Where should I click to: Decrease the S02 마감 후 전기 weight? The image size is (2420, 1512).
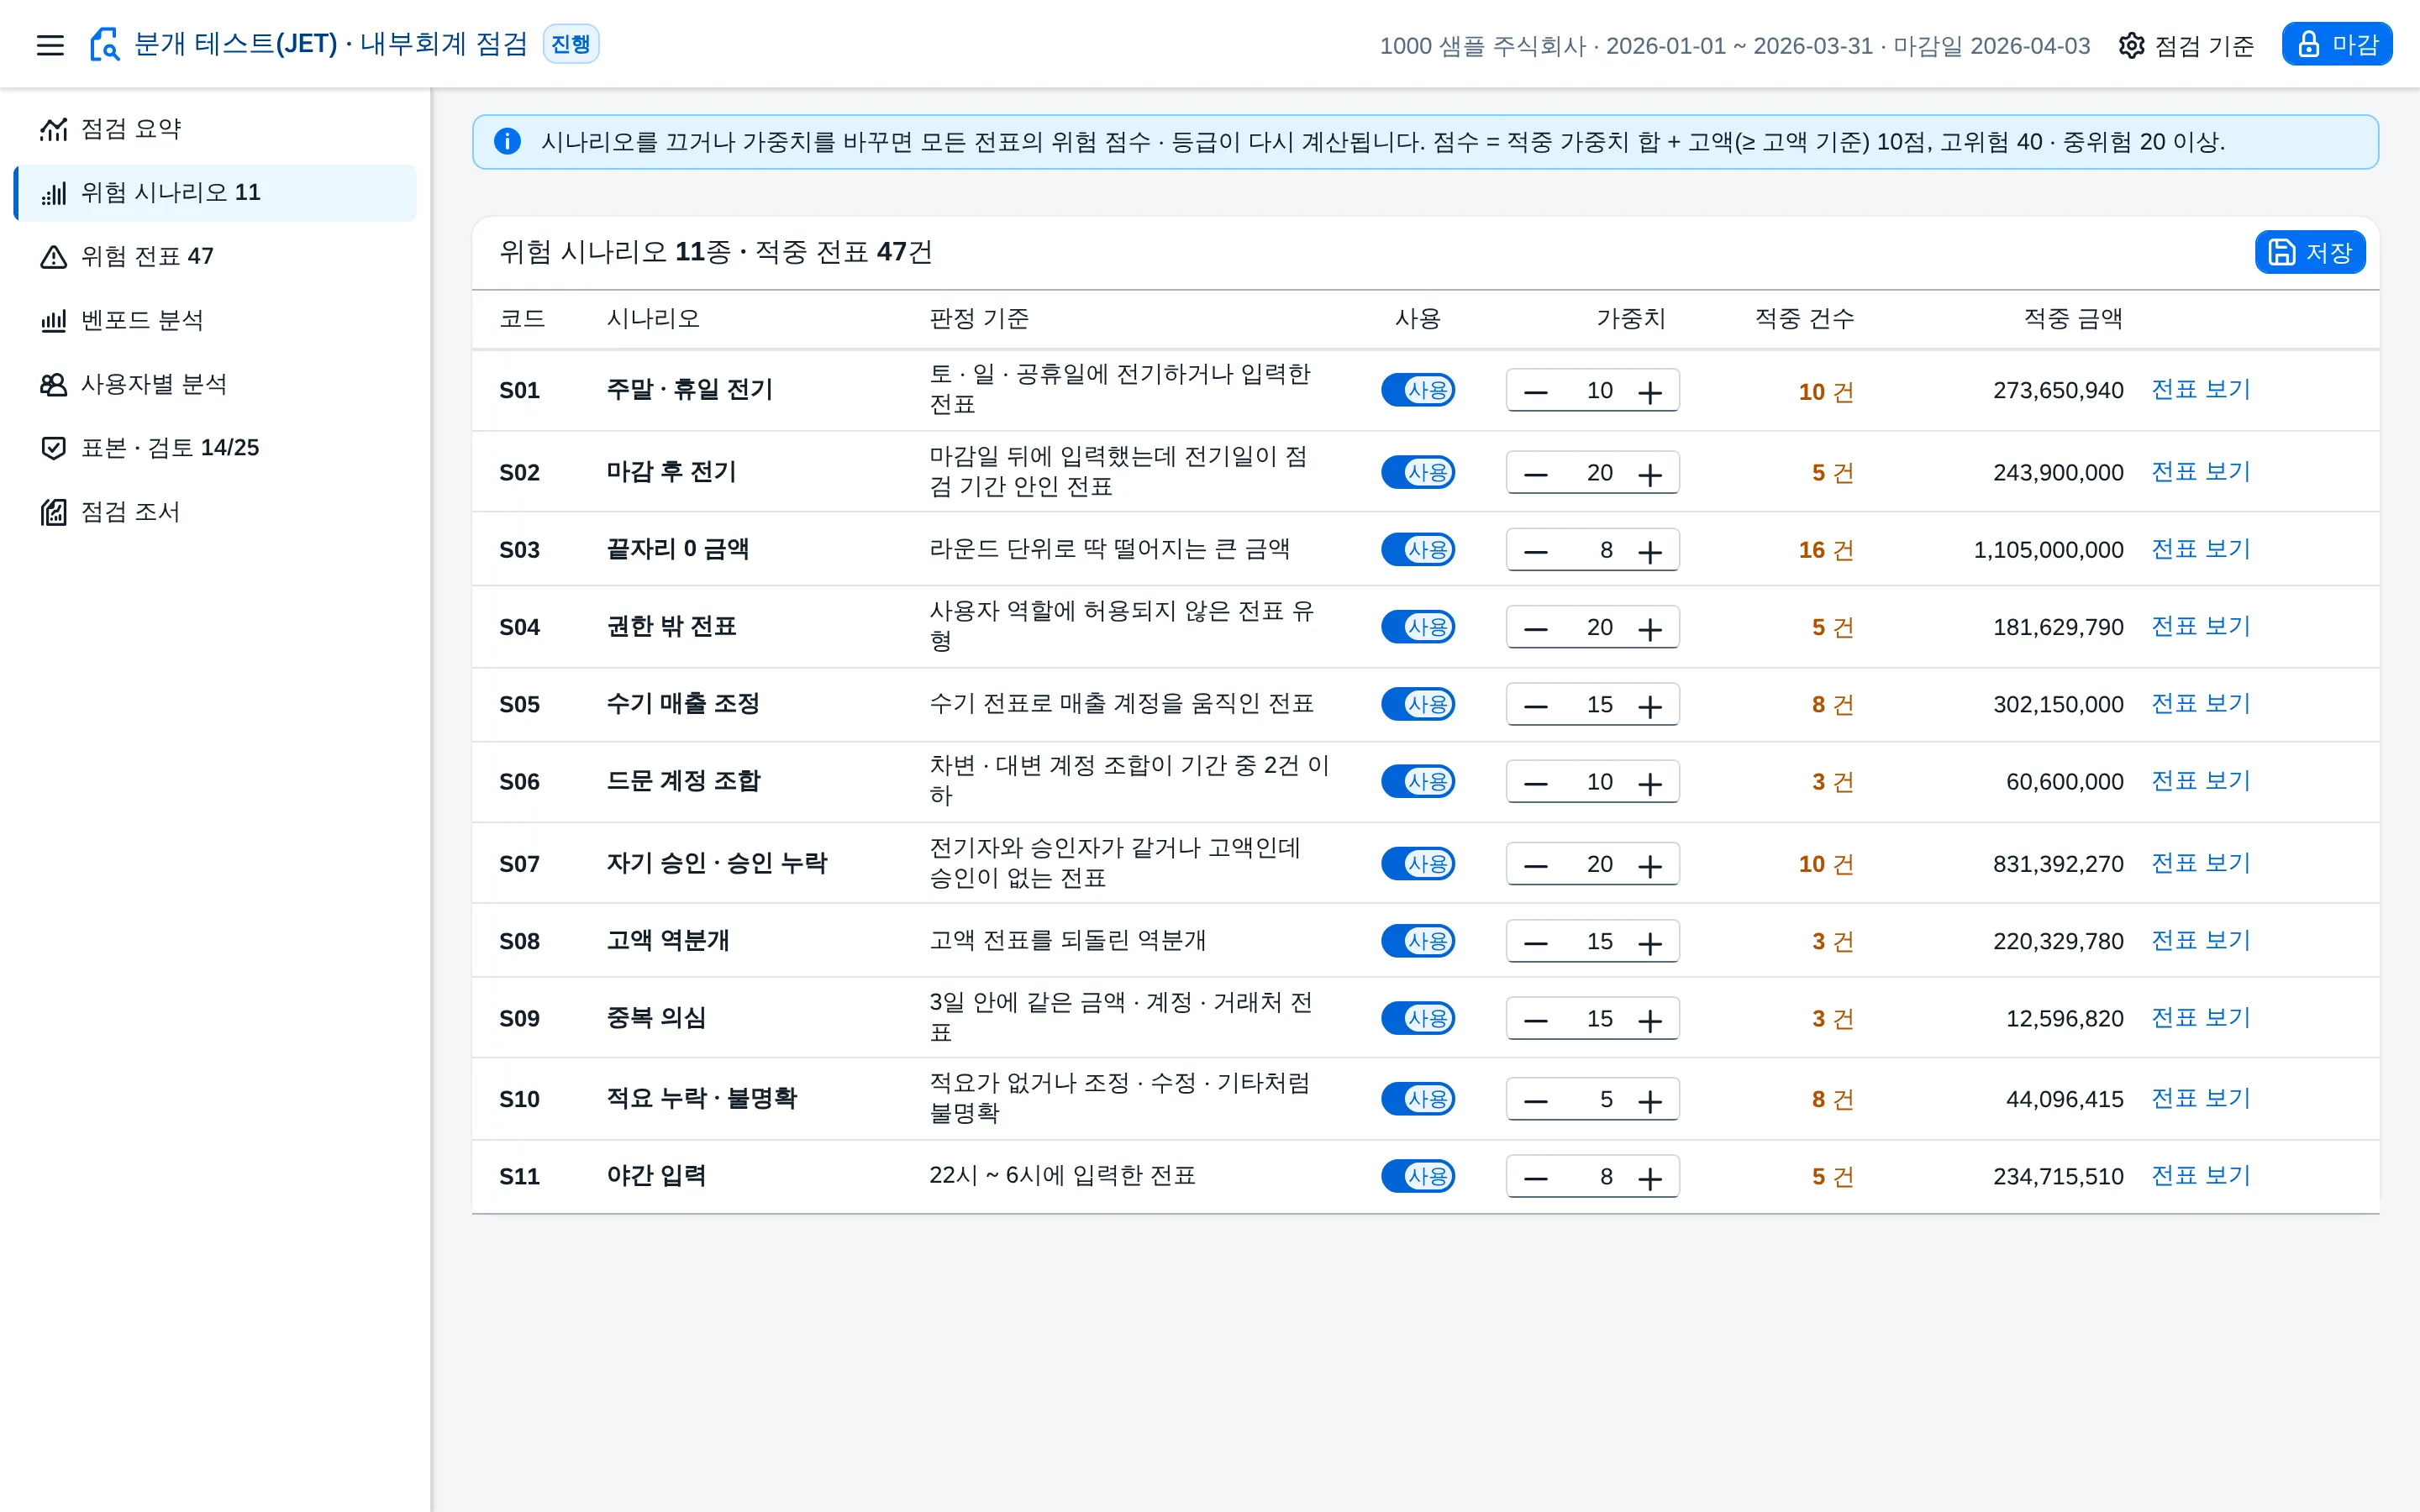point(1535,473)
